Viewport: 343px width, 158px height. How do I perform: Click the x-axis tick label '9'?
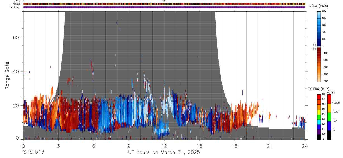coord(129,146)
